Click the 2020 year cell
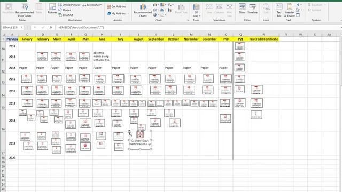Viewport: 342px width, 192px height. 12,158
